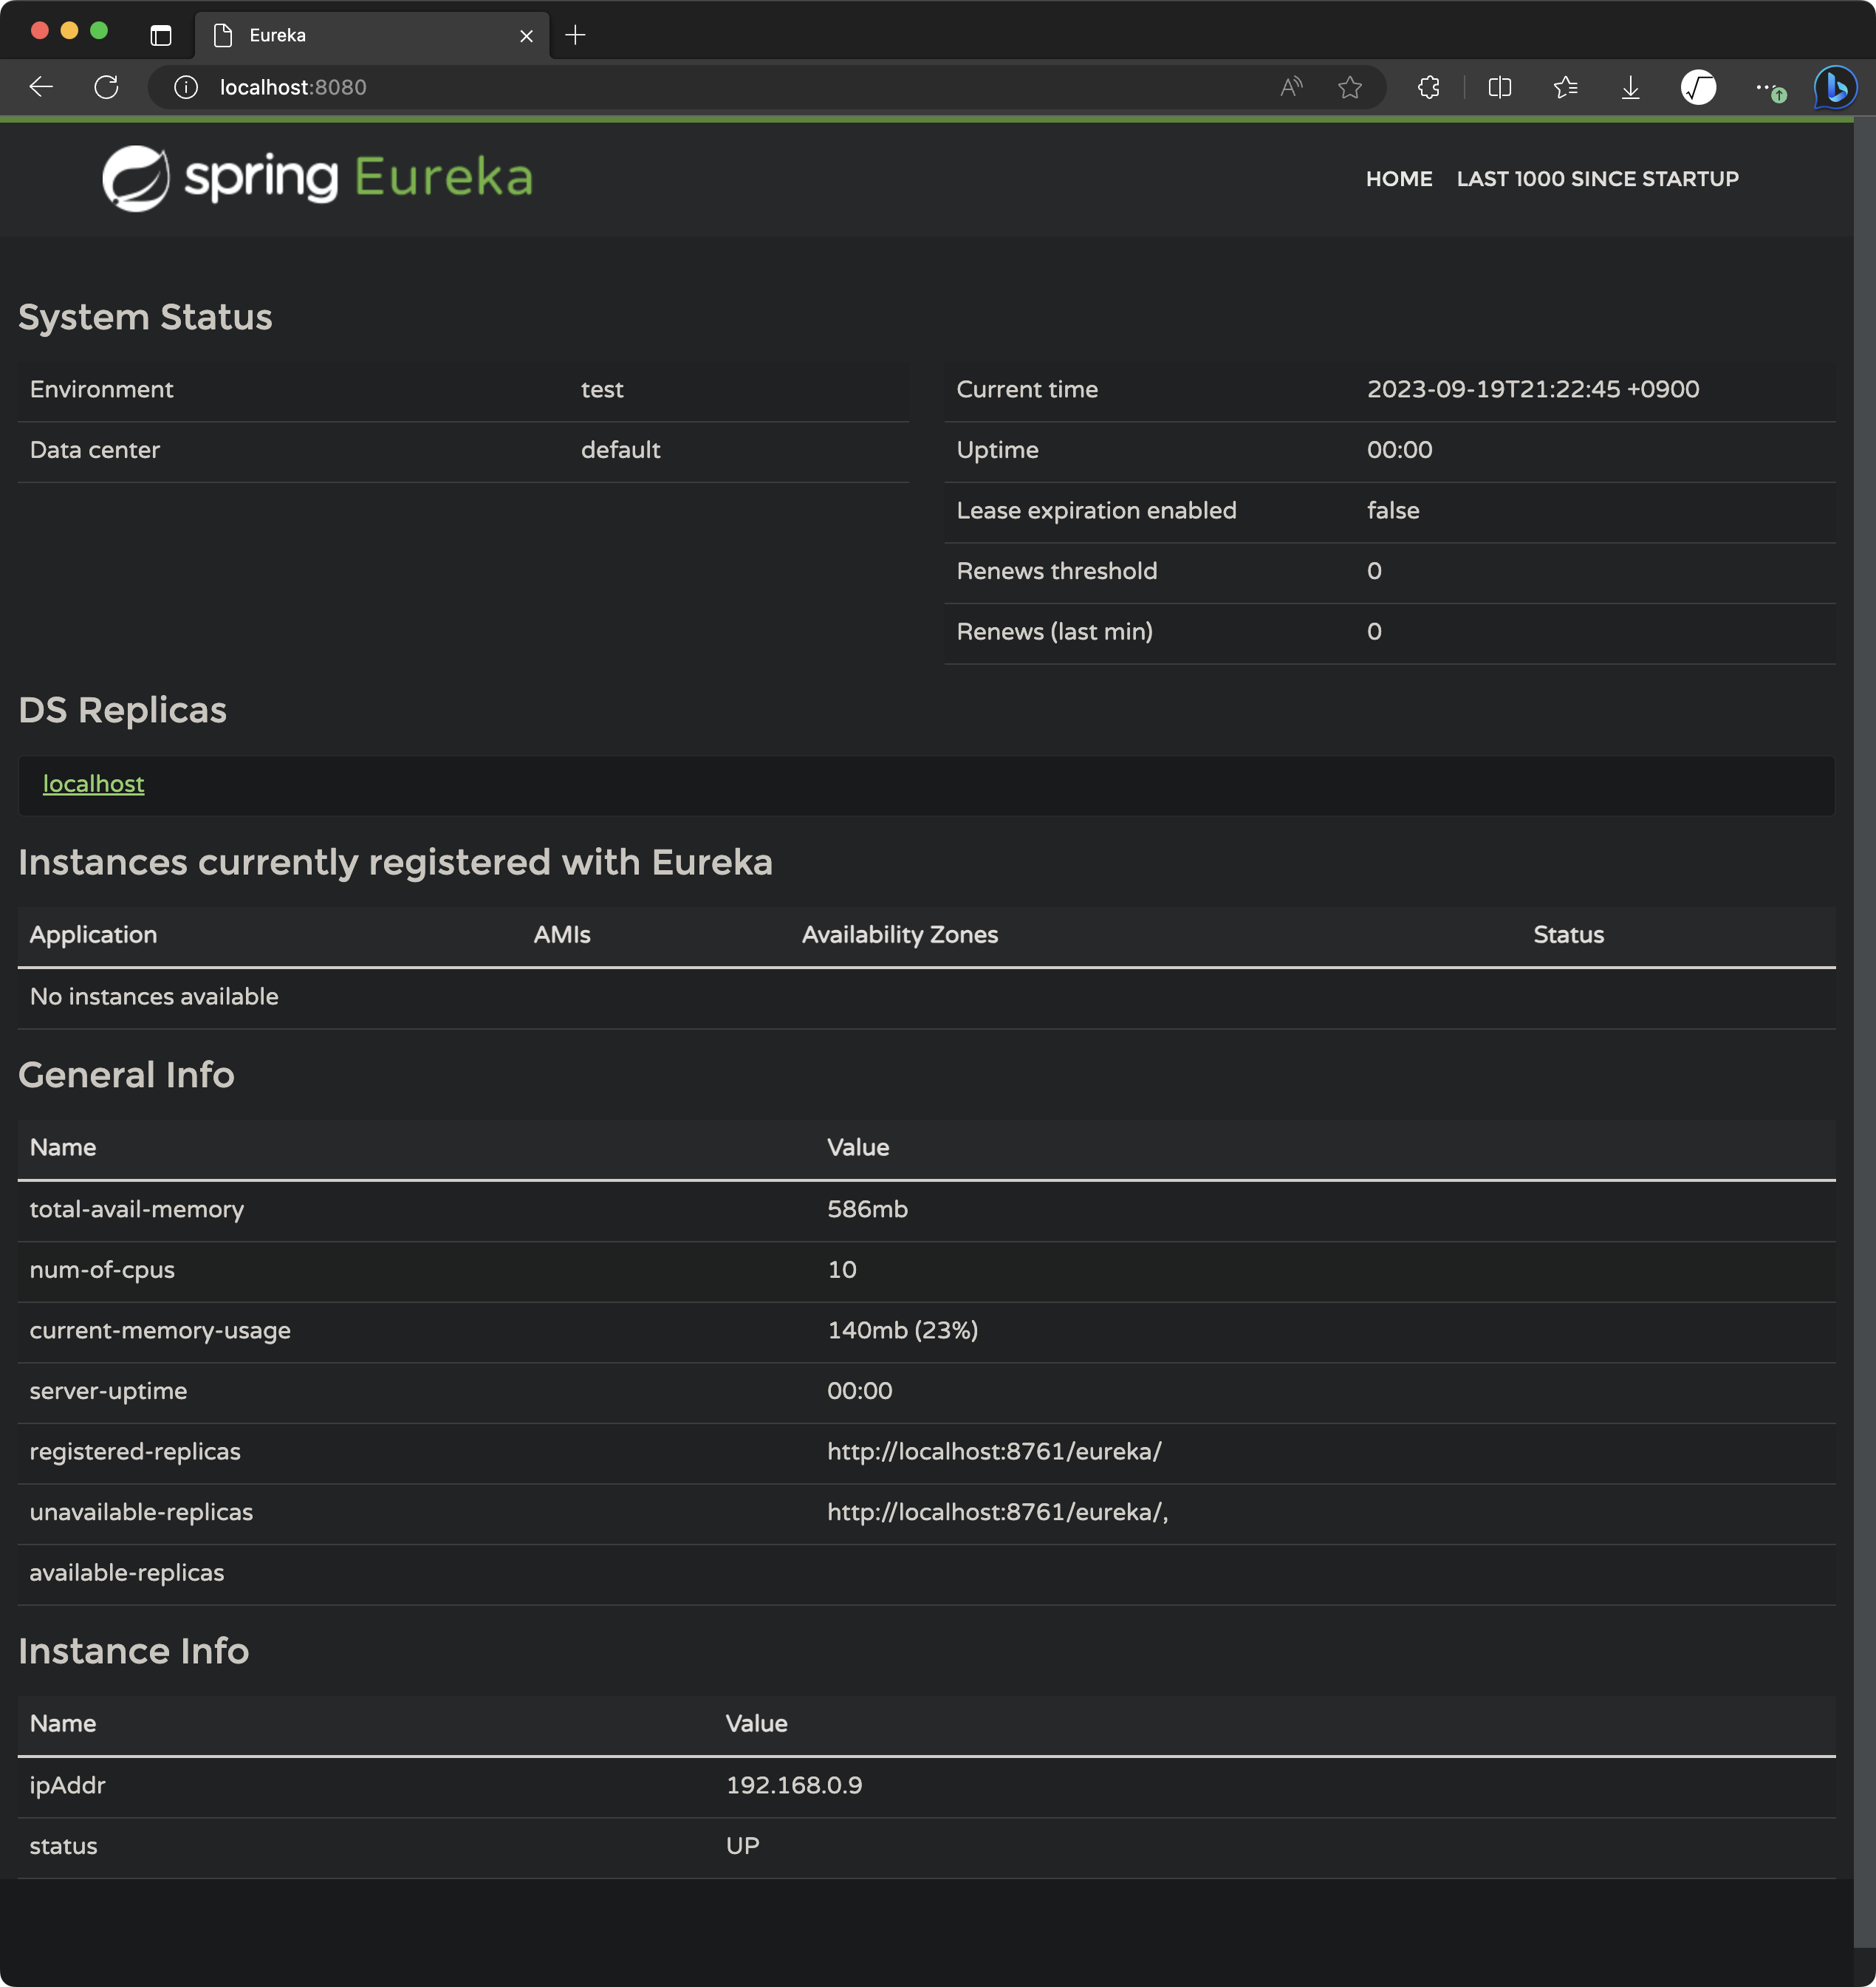
Task: Select current-memory-usage value '140mb (23%)'
Action: coord(902,1330)
